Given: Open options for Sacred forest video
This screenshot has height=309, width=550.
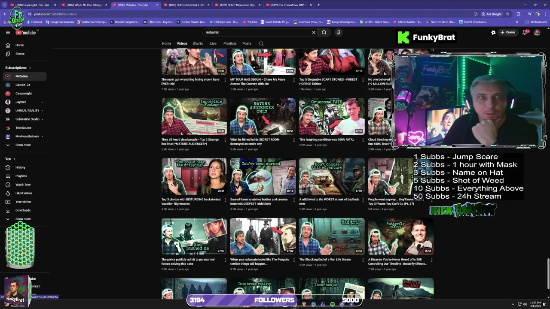Looking at the screenshot, I should coord(294,200).
